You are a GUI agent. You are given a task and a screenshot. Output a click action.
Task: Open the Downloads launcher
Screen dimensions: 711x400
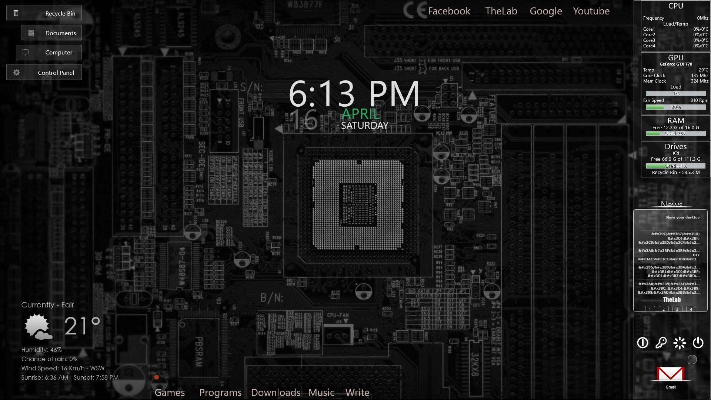276,392
